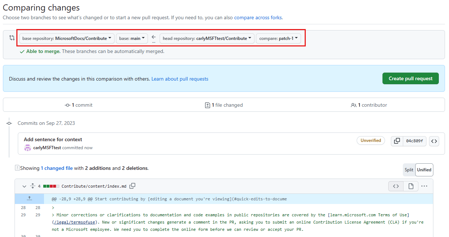This screenshot has height=237, width=449.
Task: Browse repository at this commit icon
Action: point(434,141)
